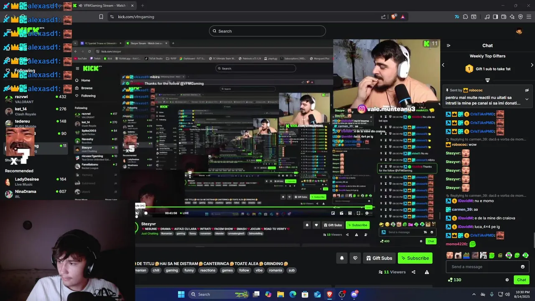
Task: Toggle stream notifications with the bell button
Action: click(342, 258)
